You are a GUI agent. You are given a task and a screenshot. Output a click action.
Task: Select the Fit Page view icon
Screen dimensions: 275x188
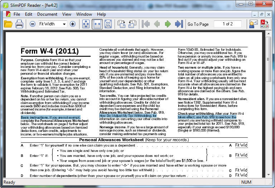coord(86,24)
